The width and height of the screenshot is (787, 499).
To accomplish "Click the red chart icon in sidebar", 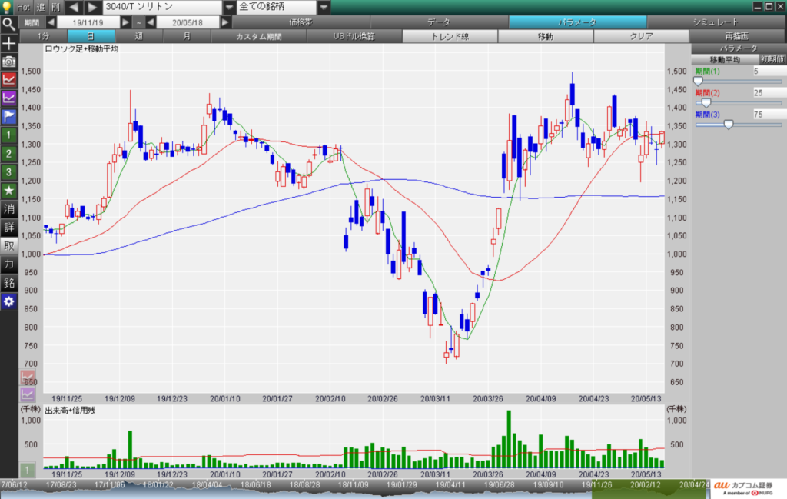I will (x=8, y=79).
